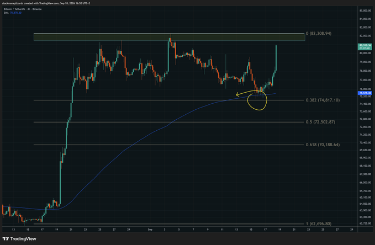
Task: Click the 72,000.00 price axis label
Action: click(x=365, y=127)
